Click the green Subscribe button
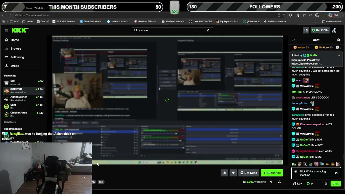This screenshot has width=345, height=194. tap(272, 173)
